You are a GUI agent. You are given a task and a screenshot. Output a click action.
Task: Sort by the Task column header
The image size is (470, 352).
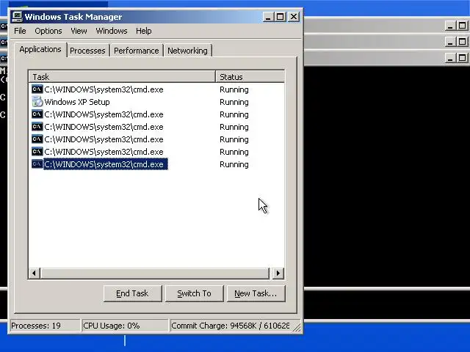122,76
